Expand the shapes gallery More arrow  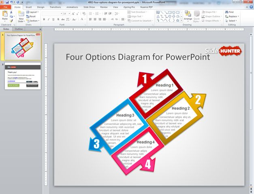(181, 21)
